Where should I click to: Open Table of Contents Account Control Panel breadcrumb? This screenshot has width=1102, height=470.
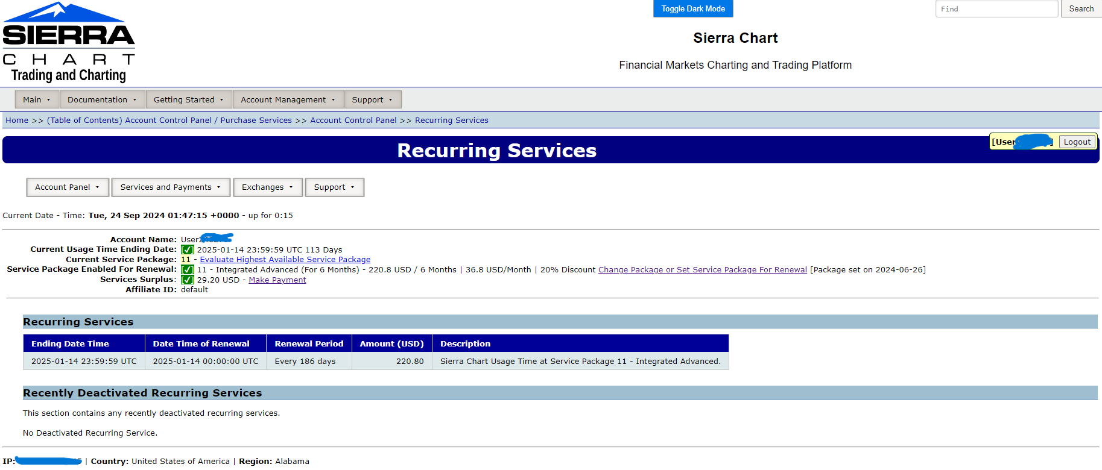coord(169,121)
